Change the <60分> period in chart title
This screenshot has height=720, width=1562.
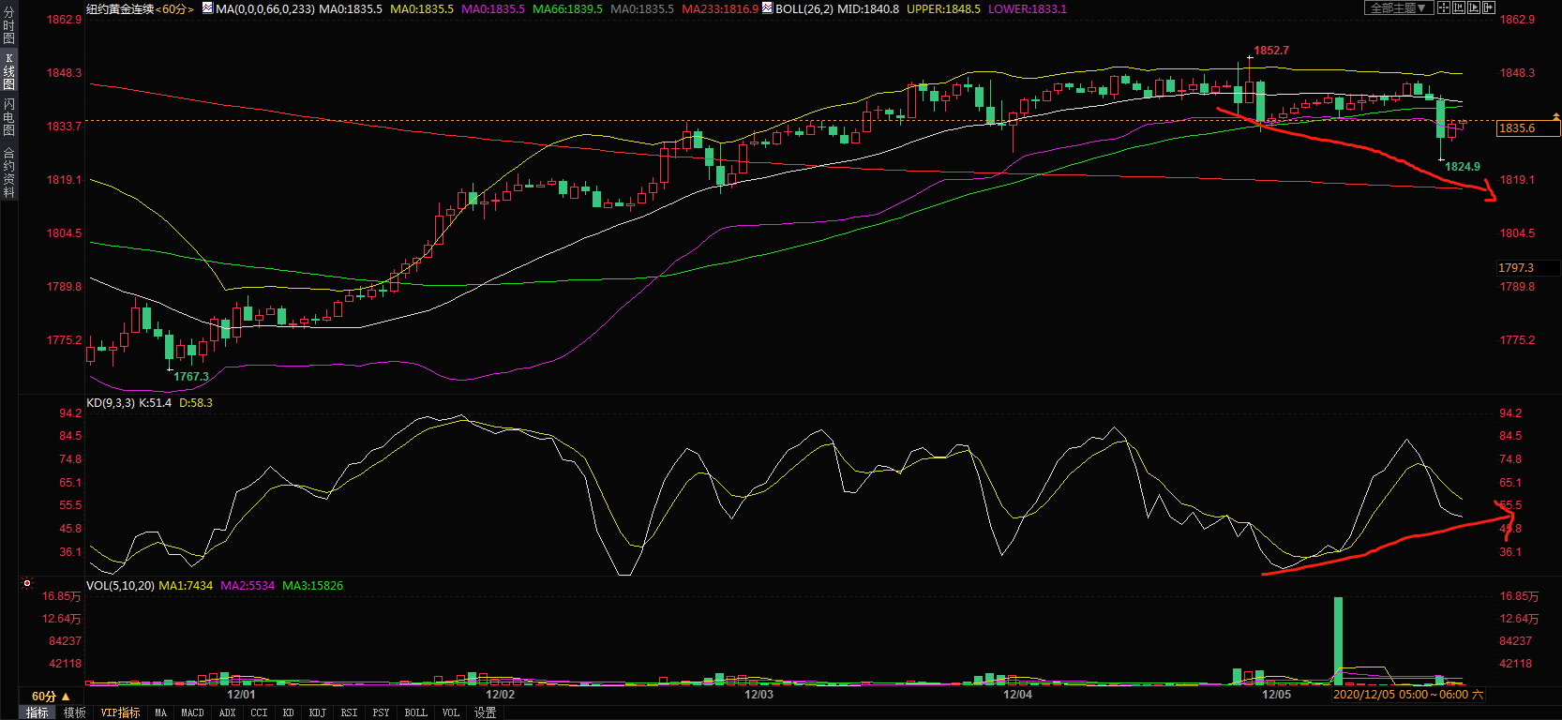pos(174,8)
